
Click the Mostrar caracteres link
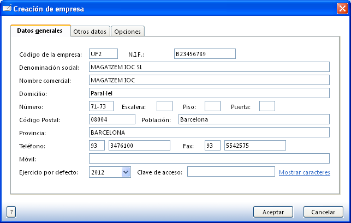(x=304, y=172)
